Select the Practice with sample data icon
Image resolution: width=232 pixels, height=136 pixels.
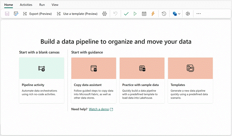pyautogui.click(x=142, y=69)
